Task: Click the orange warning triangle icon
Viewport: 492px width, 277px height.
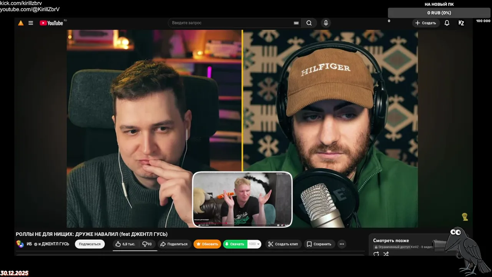Action: pos(21,23)
